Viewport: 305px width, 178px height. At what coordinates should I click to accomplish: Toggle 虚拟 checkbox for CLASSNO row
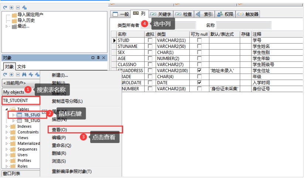(x=150, y=64)
